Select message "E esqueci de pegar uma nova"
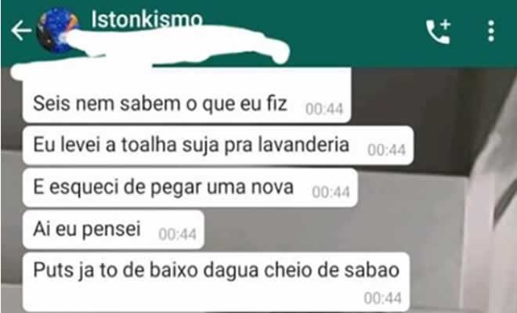517x313 pixels. (190, 187)
